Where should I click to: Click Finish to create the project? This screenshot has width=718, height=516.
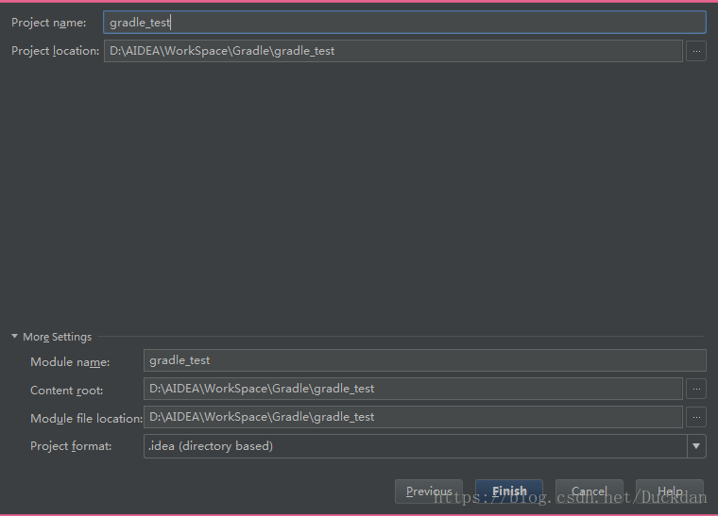[x=509, y=491]
